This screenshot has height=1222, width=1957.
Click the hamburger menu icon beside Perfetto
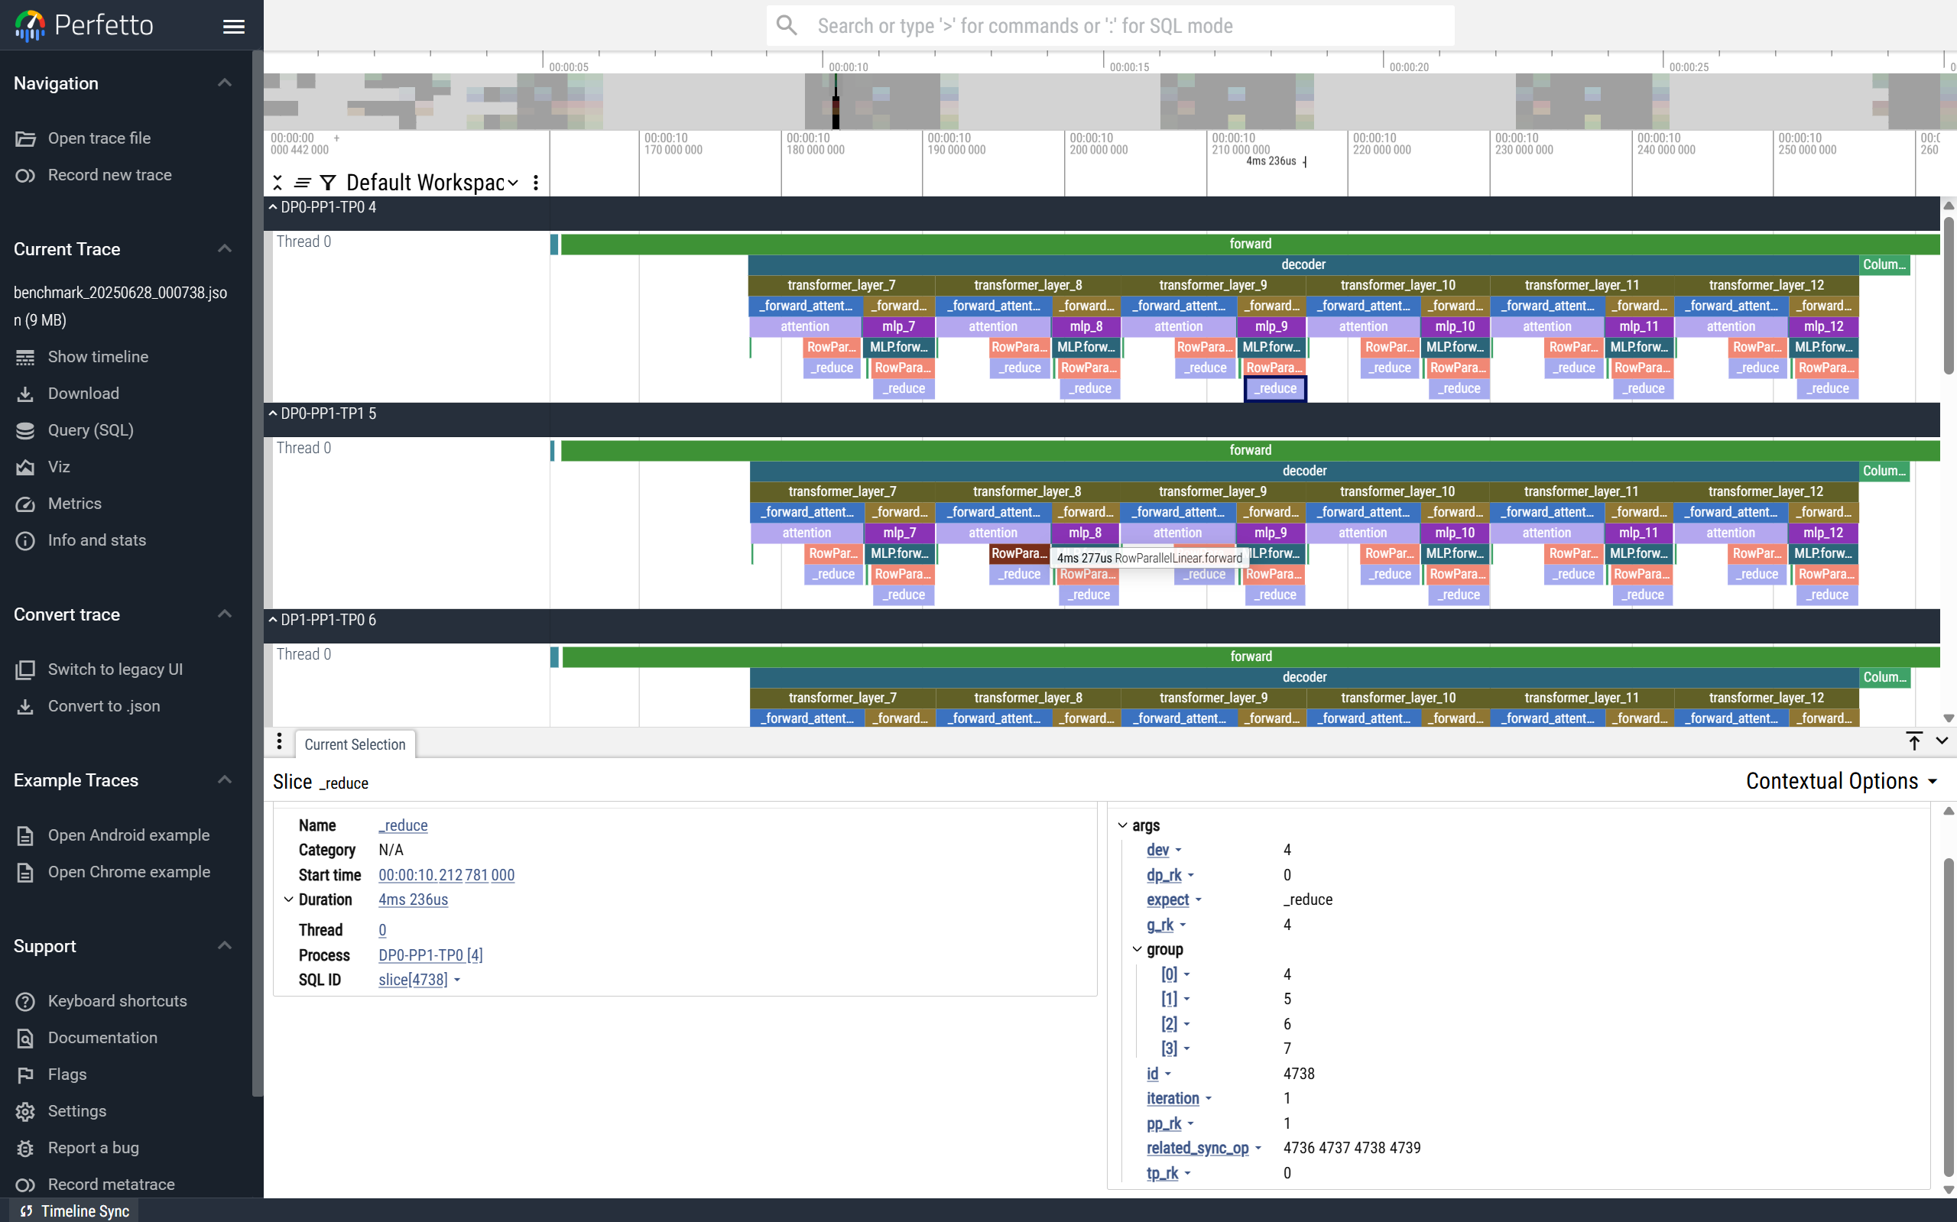point(234,27)
